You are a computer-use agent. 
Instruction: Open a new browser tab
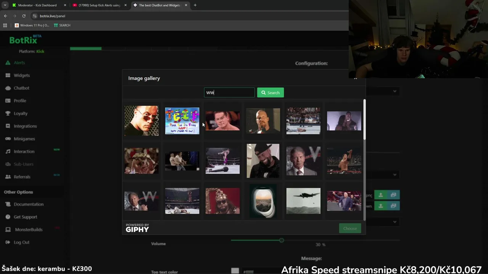195,5
